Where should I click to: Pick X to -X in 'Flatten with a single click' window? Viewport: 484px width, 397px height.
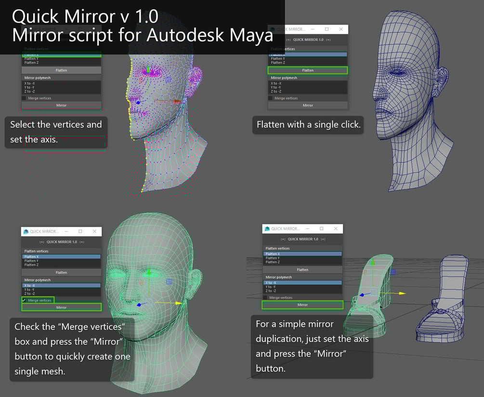(307, 83)
